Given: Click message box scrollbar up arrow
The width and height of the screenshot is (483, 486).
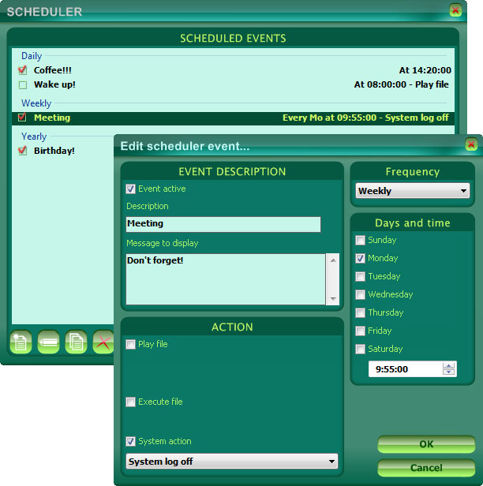Looking at the screenshot, I should 333,260.
